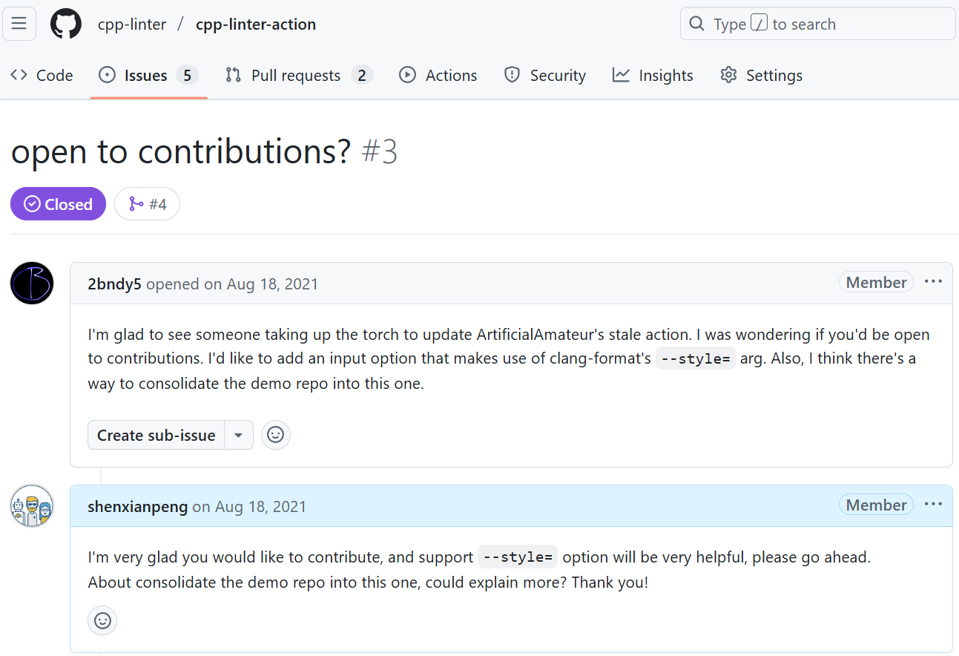Open options menu on 2bndy5's post

933,282
